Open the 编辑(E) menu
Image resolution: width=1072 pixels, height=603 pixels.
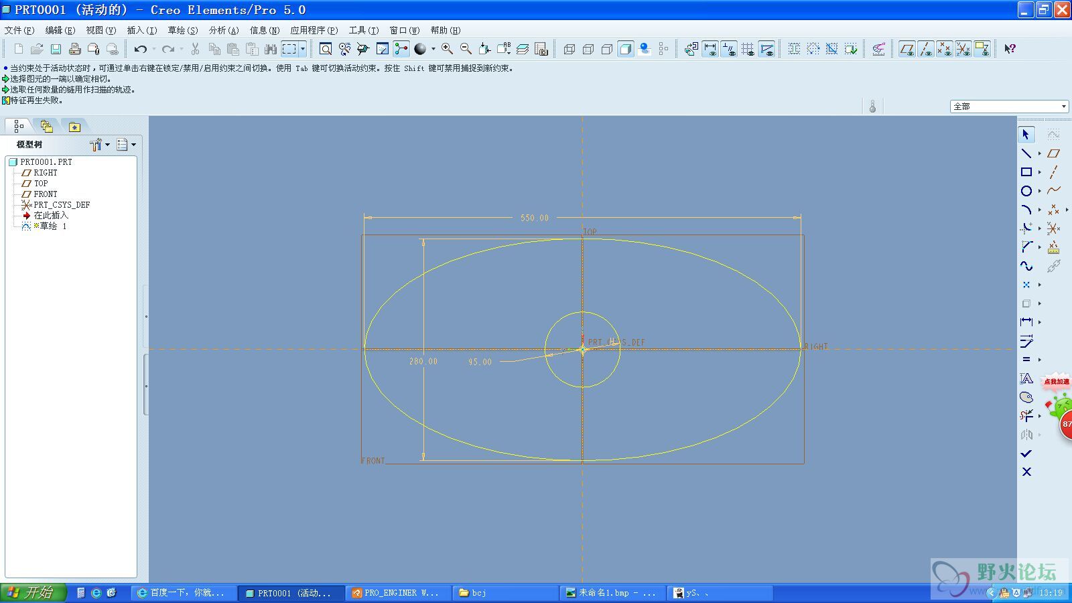[x=60, y=30]
